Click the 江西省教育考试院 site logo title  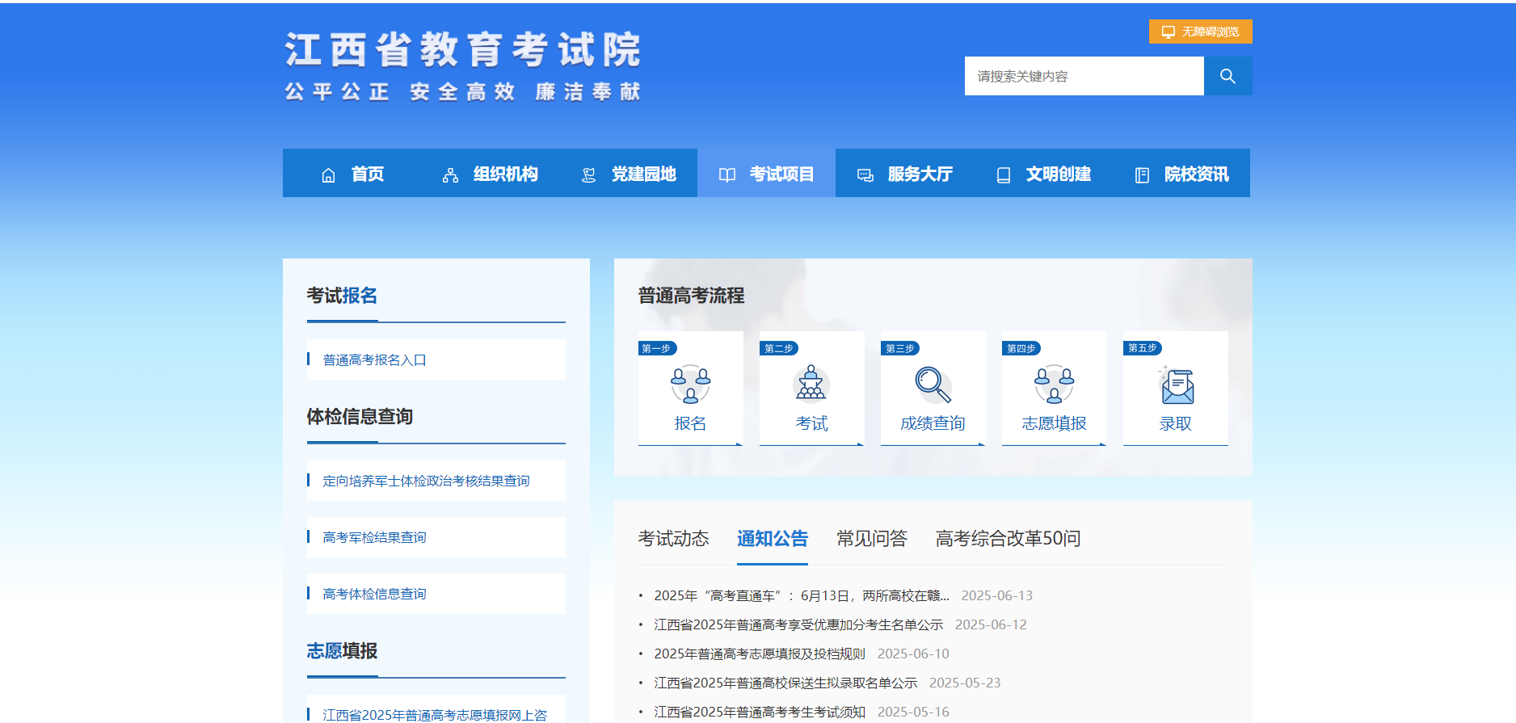463,50
